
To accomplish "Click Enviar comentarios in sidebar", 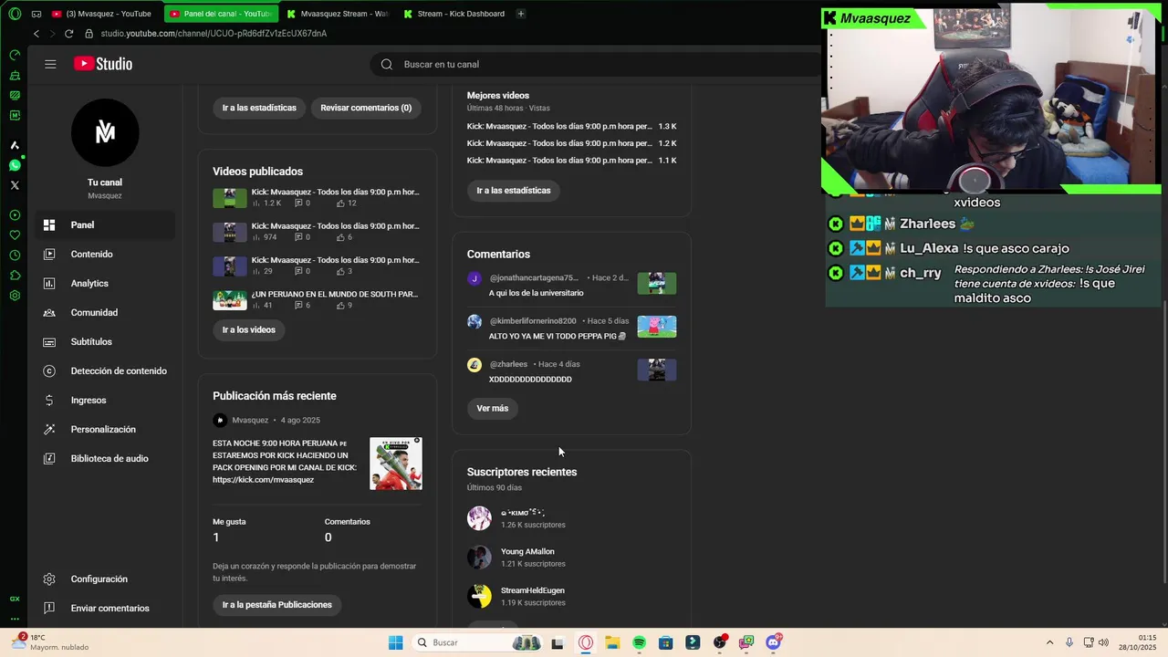I will [105, 609].
